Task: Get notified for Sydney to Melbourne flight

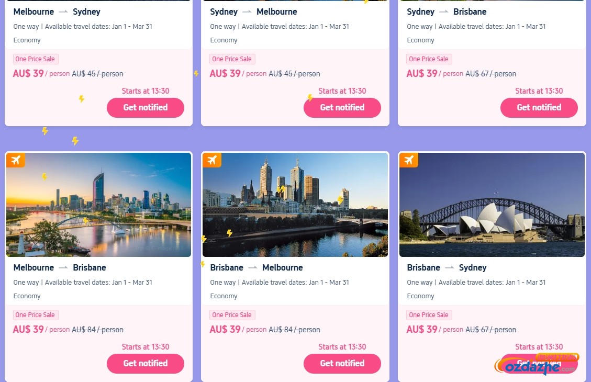Action: pos(342,108)
